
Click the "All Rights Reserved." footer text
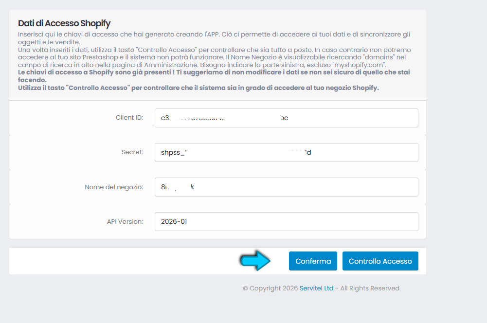click(x=371, y=288)
